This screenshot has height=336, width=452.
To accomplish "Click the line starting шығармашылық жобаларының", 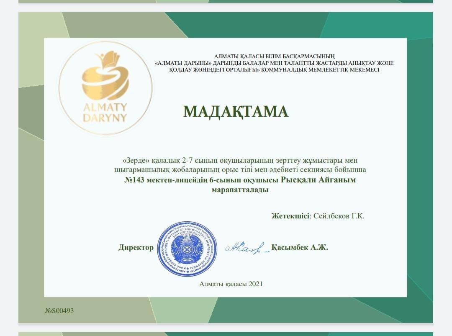I will click(240, 170).
